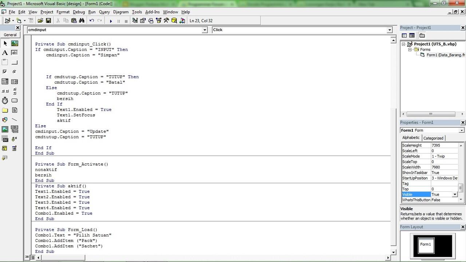The width and height of the screenshot is (466, 262).
Task: Open the Properties Window toolbar icon
Action: tap(143, 21)
